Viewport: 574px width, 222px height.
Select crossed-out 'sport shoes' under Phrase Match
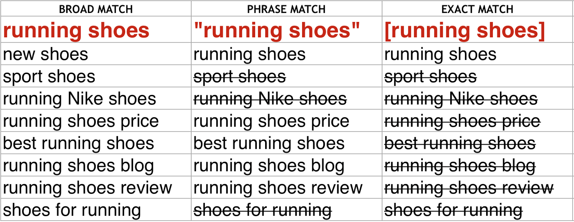pos(240,77)
